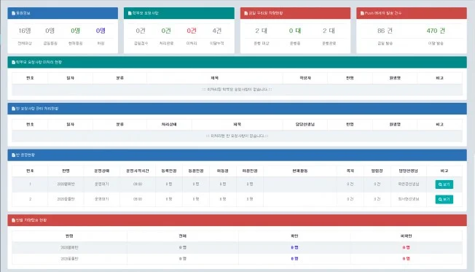The height and width of the screenshot is (272, 475).
Task: Open 보기 button for class row 2
Action: 444,199
